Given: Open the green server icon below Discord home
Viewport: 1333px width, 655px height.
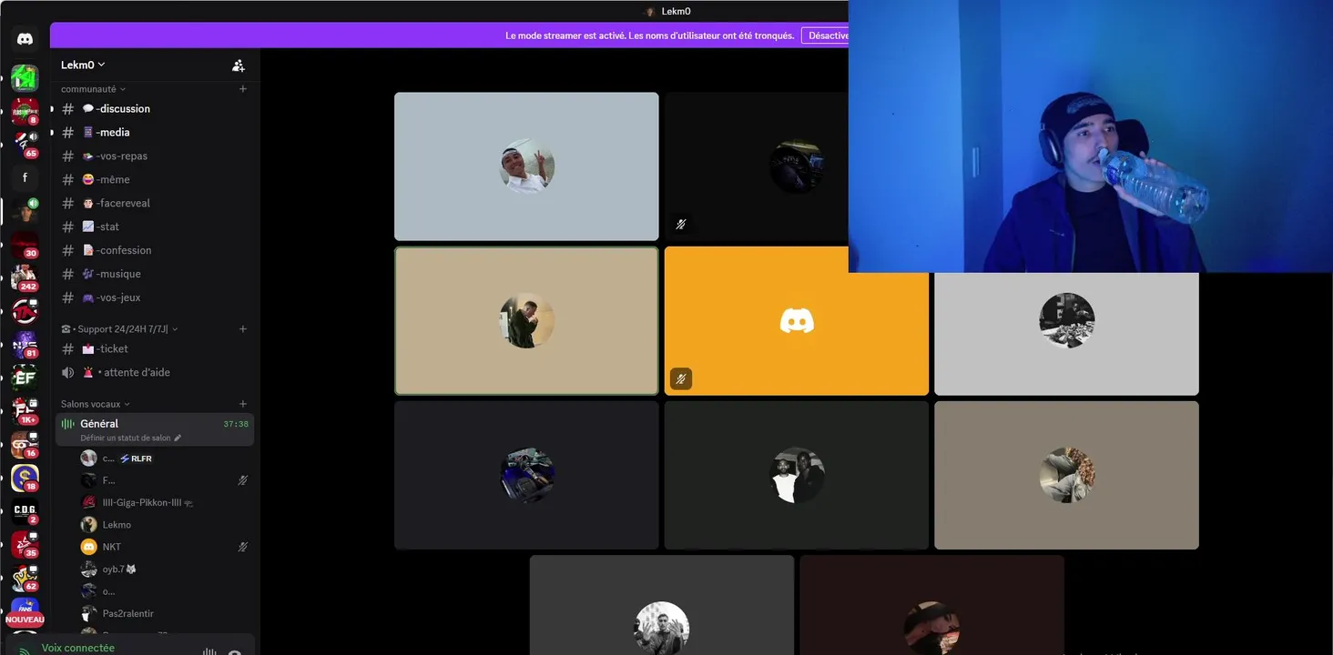Looking at the screenshot, I should click(25, 78).
